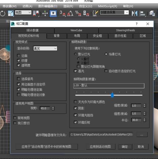Click the hardware shader cache path field
The image size is (158, 159).
pyautogui.click(x=101, y=134)
